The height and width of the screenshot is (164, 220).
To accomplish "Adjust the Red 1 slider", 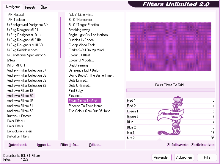I will pyautogui.click(x=171, y=100).
